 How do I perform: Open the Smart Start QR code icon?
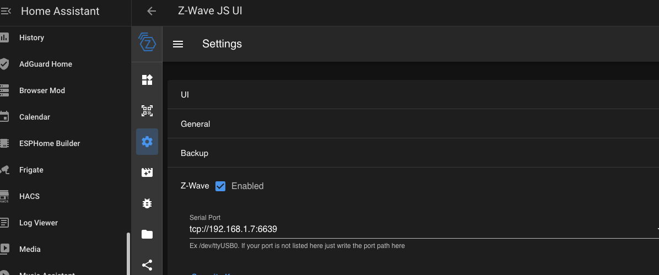(147, 111)
